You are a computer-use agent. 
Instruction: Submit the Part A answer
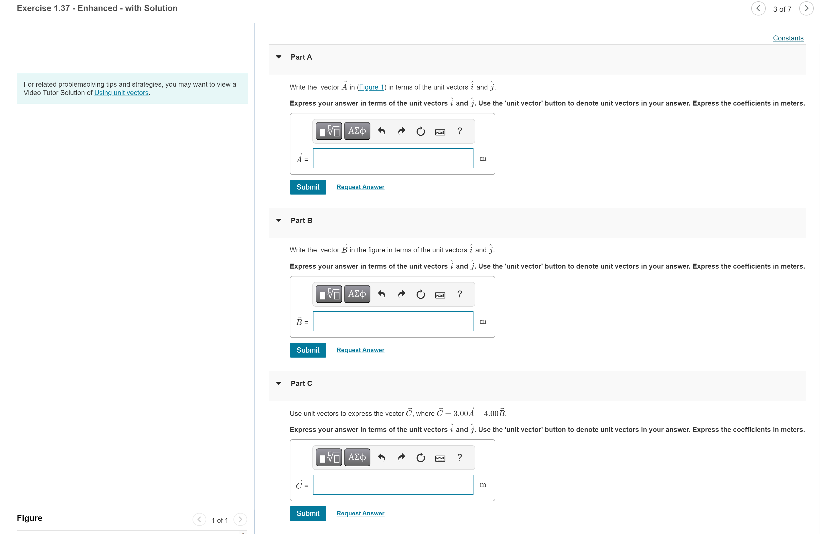(x=308, y=187)
